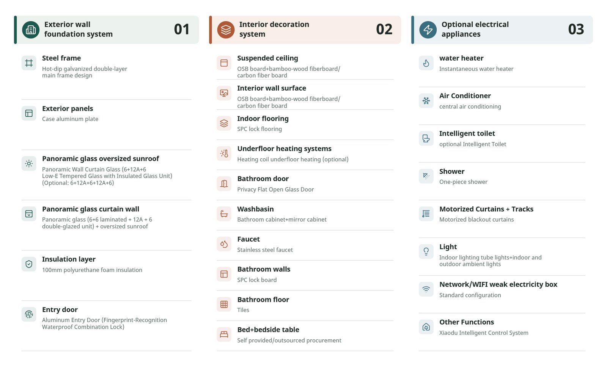Select the Interior decoration system header

tap(305, 30)
